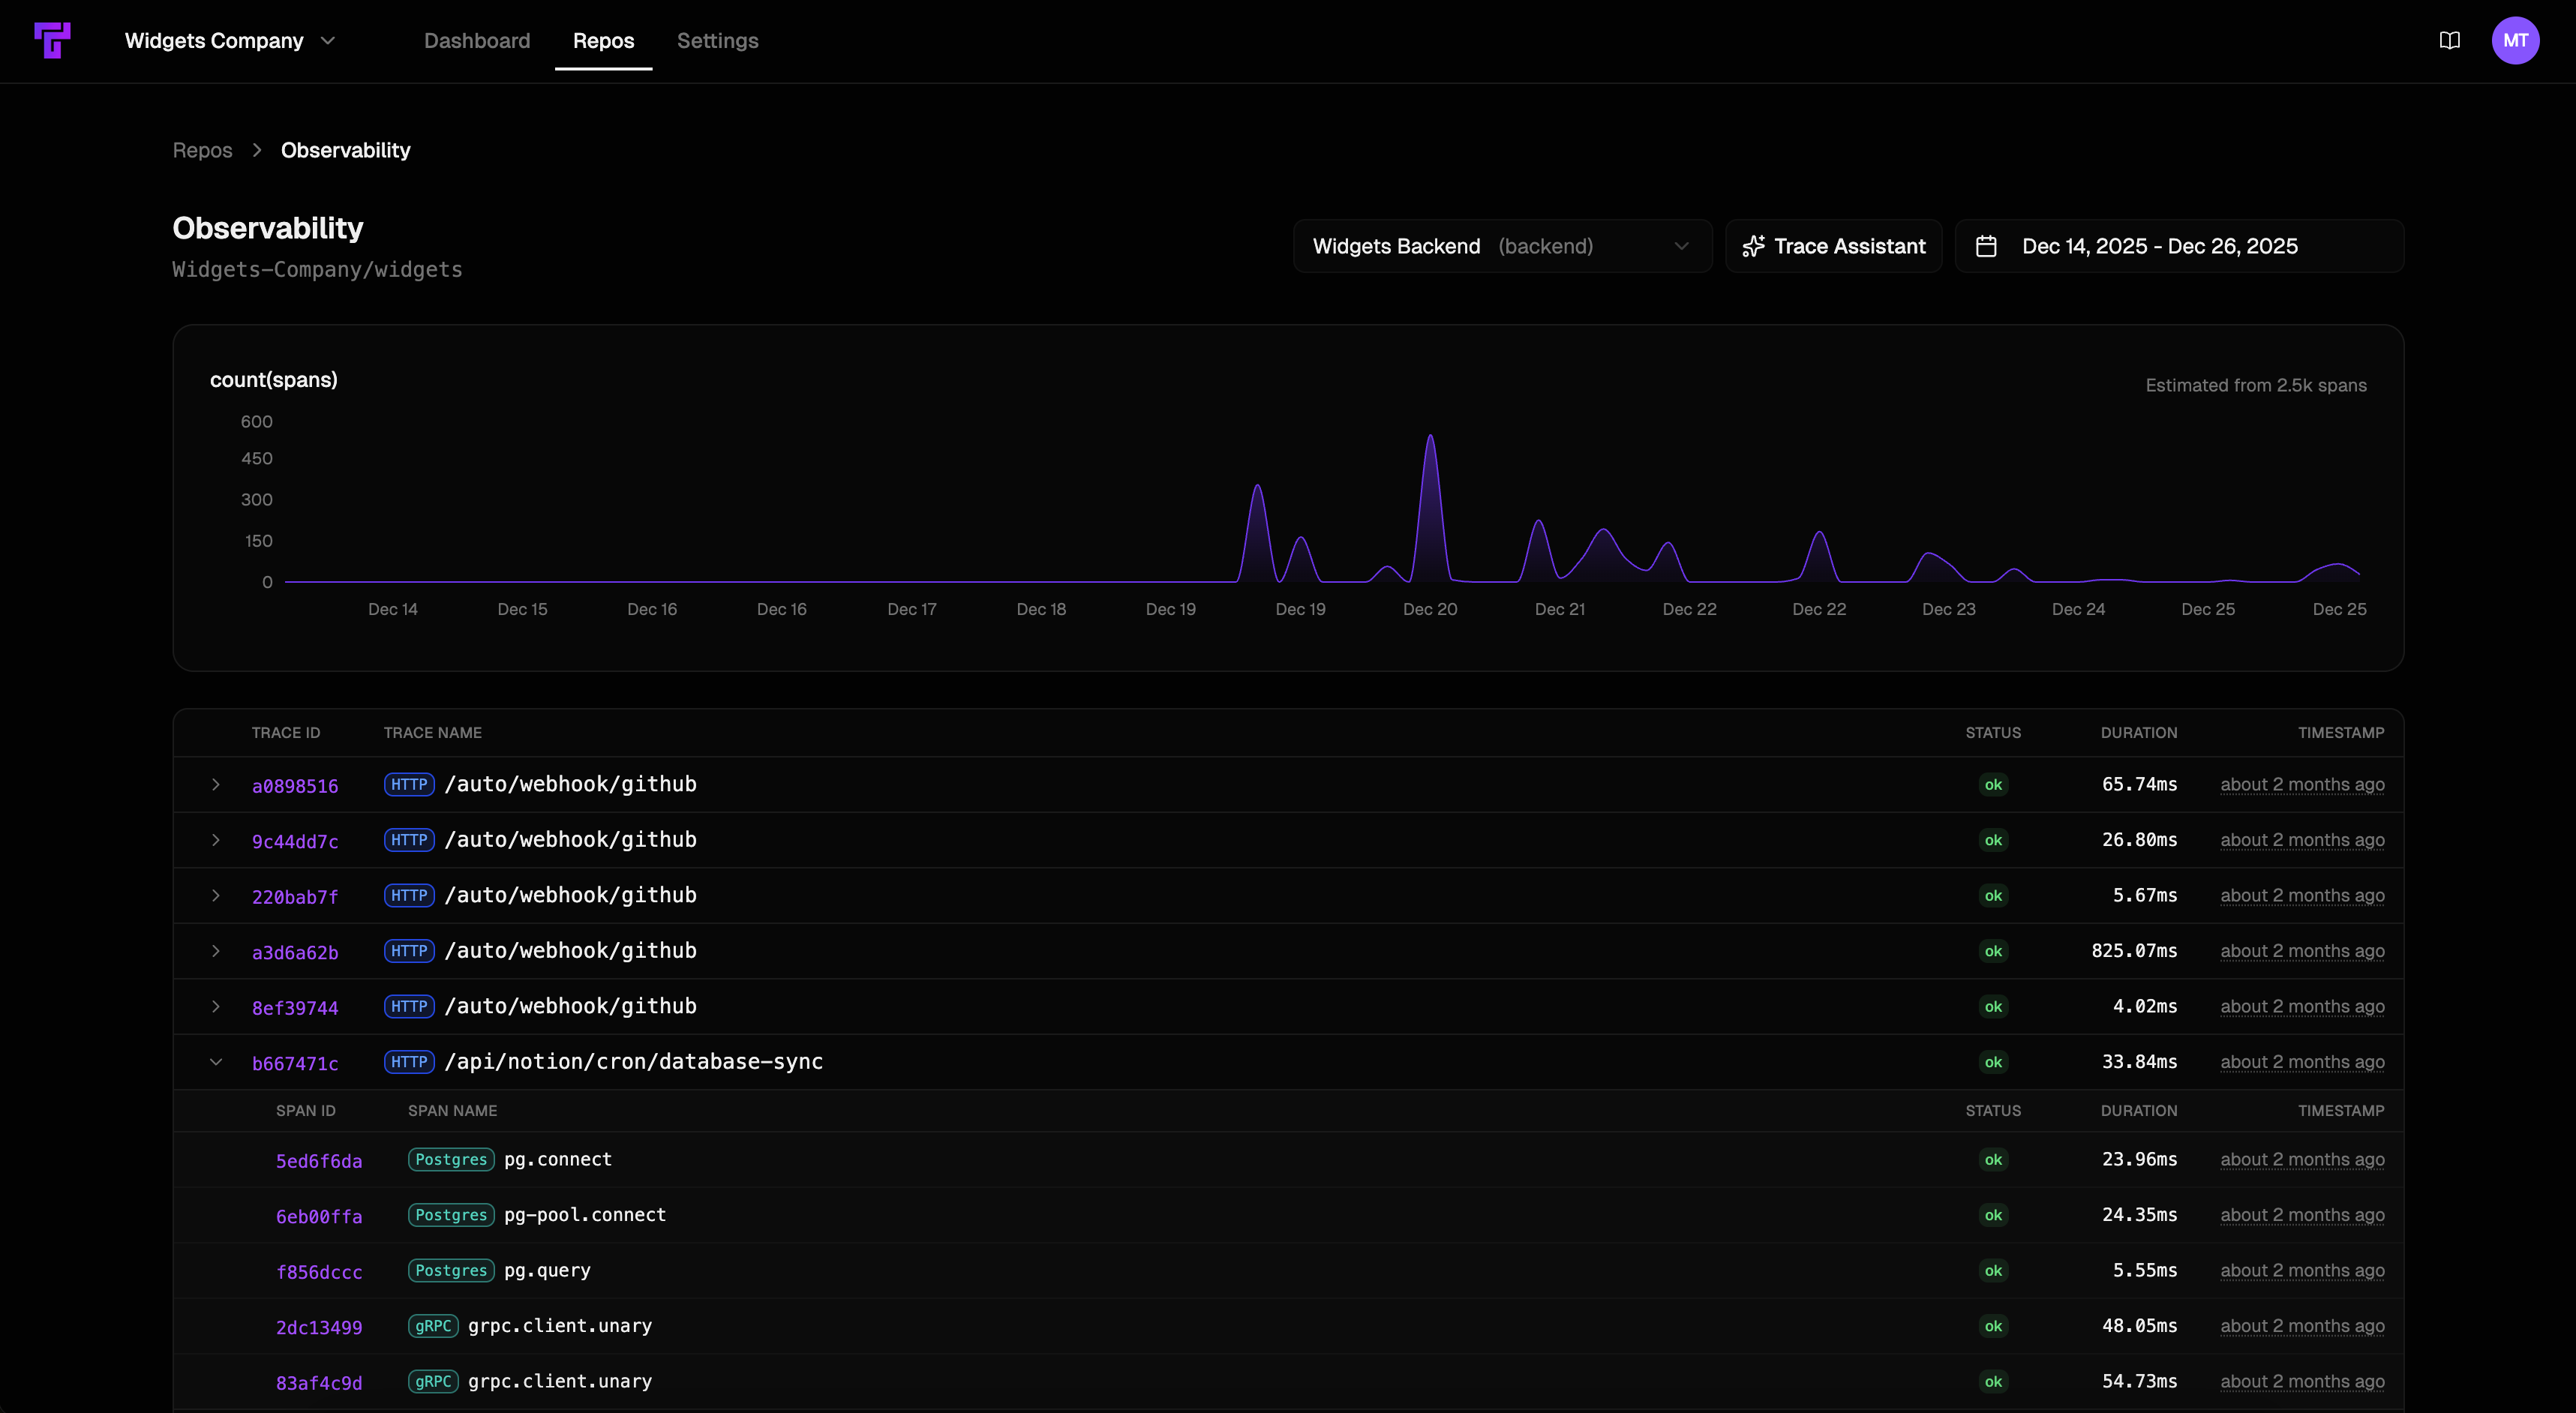Collapse the b667471c trace span list
2576x1413 pixels.
tap(217, 1062)
